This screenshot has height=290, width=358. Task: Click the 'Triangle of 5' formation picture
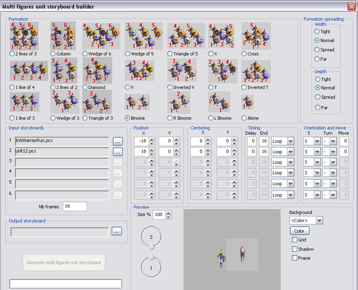(x=186, y=36)
